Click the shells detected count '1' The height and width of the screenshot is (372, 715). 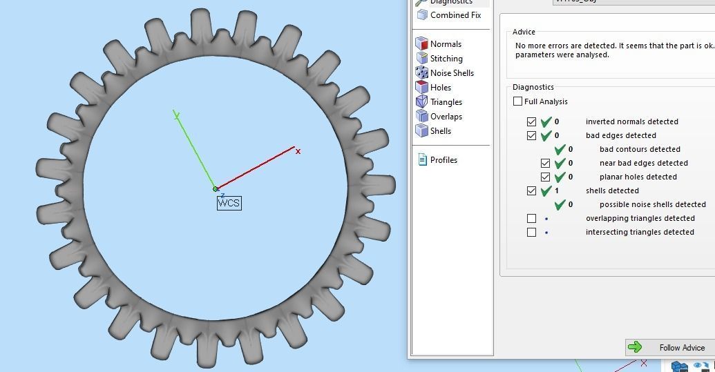[x=557, y=190]
